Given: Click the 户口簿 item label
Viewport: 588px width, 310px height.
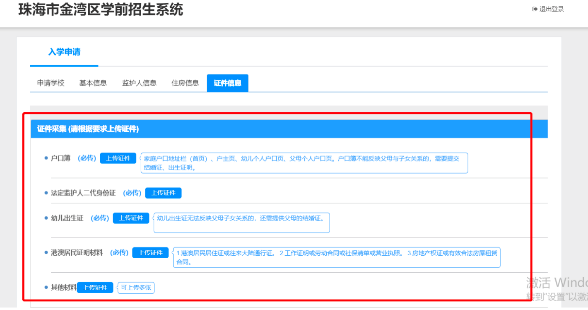Looking at the screenshot, I should point(60,158).
